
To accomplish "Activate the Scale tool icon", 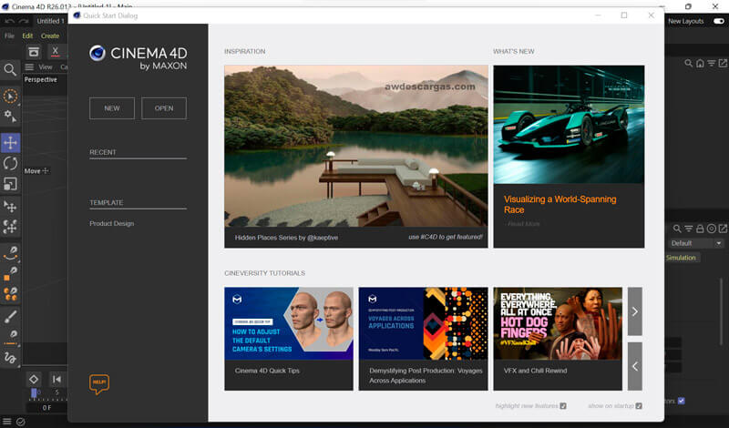I will pyautogui.click(x=10, y=184).
